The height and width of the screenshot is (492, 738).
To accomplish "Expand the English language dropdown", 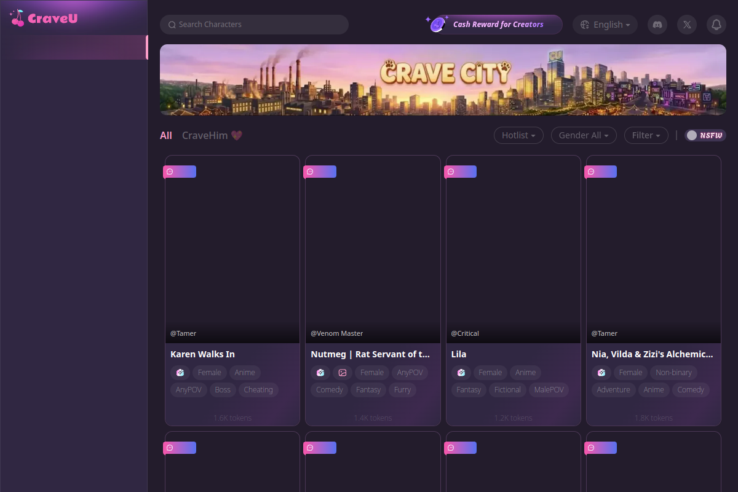I will point(605,25).
